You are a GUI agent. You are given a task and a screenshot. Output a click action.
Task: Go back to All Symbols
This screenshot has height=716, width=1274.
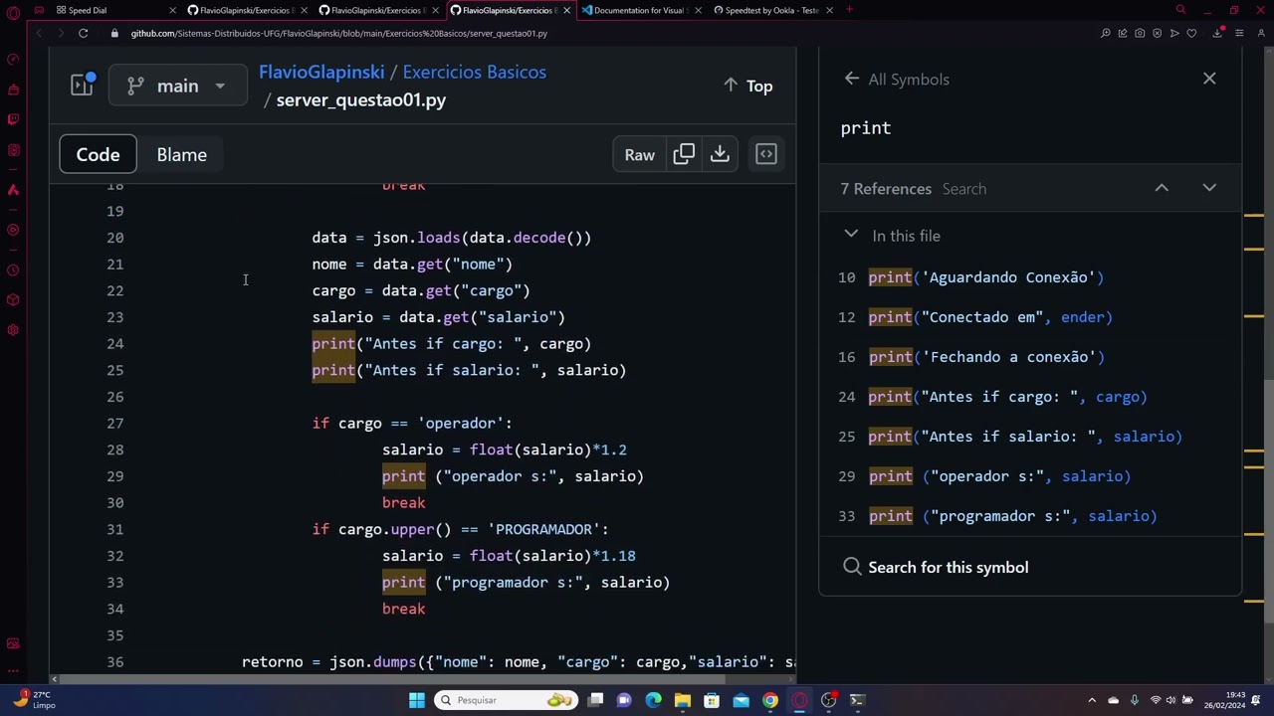pos(851,79)
